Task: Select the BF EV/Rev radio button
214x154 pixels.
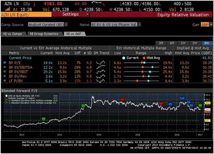Action: pyautogui.click(x=5, y=76)
